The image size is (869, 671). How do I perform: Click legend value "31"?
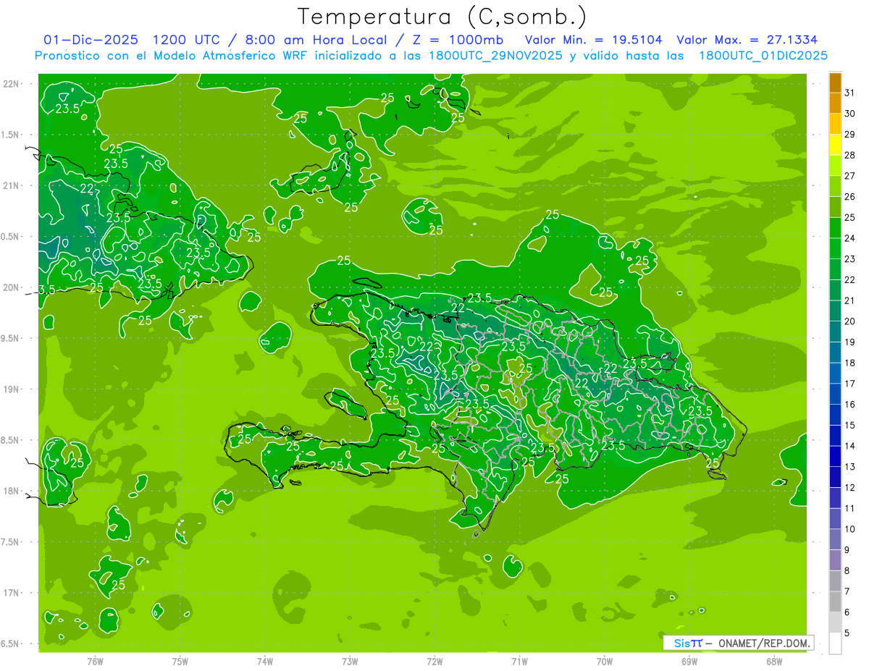tap(850, 93)
